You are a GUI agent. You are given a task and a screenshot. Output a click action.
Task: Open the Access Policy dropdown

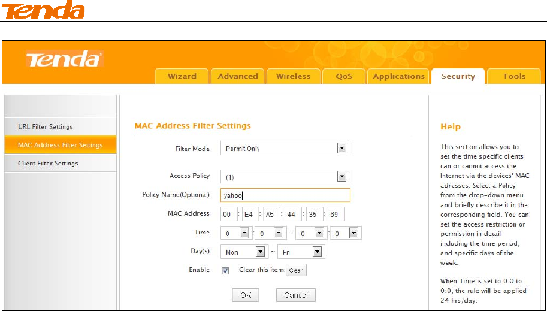click(285, 177)
